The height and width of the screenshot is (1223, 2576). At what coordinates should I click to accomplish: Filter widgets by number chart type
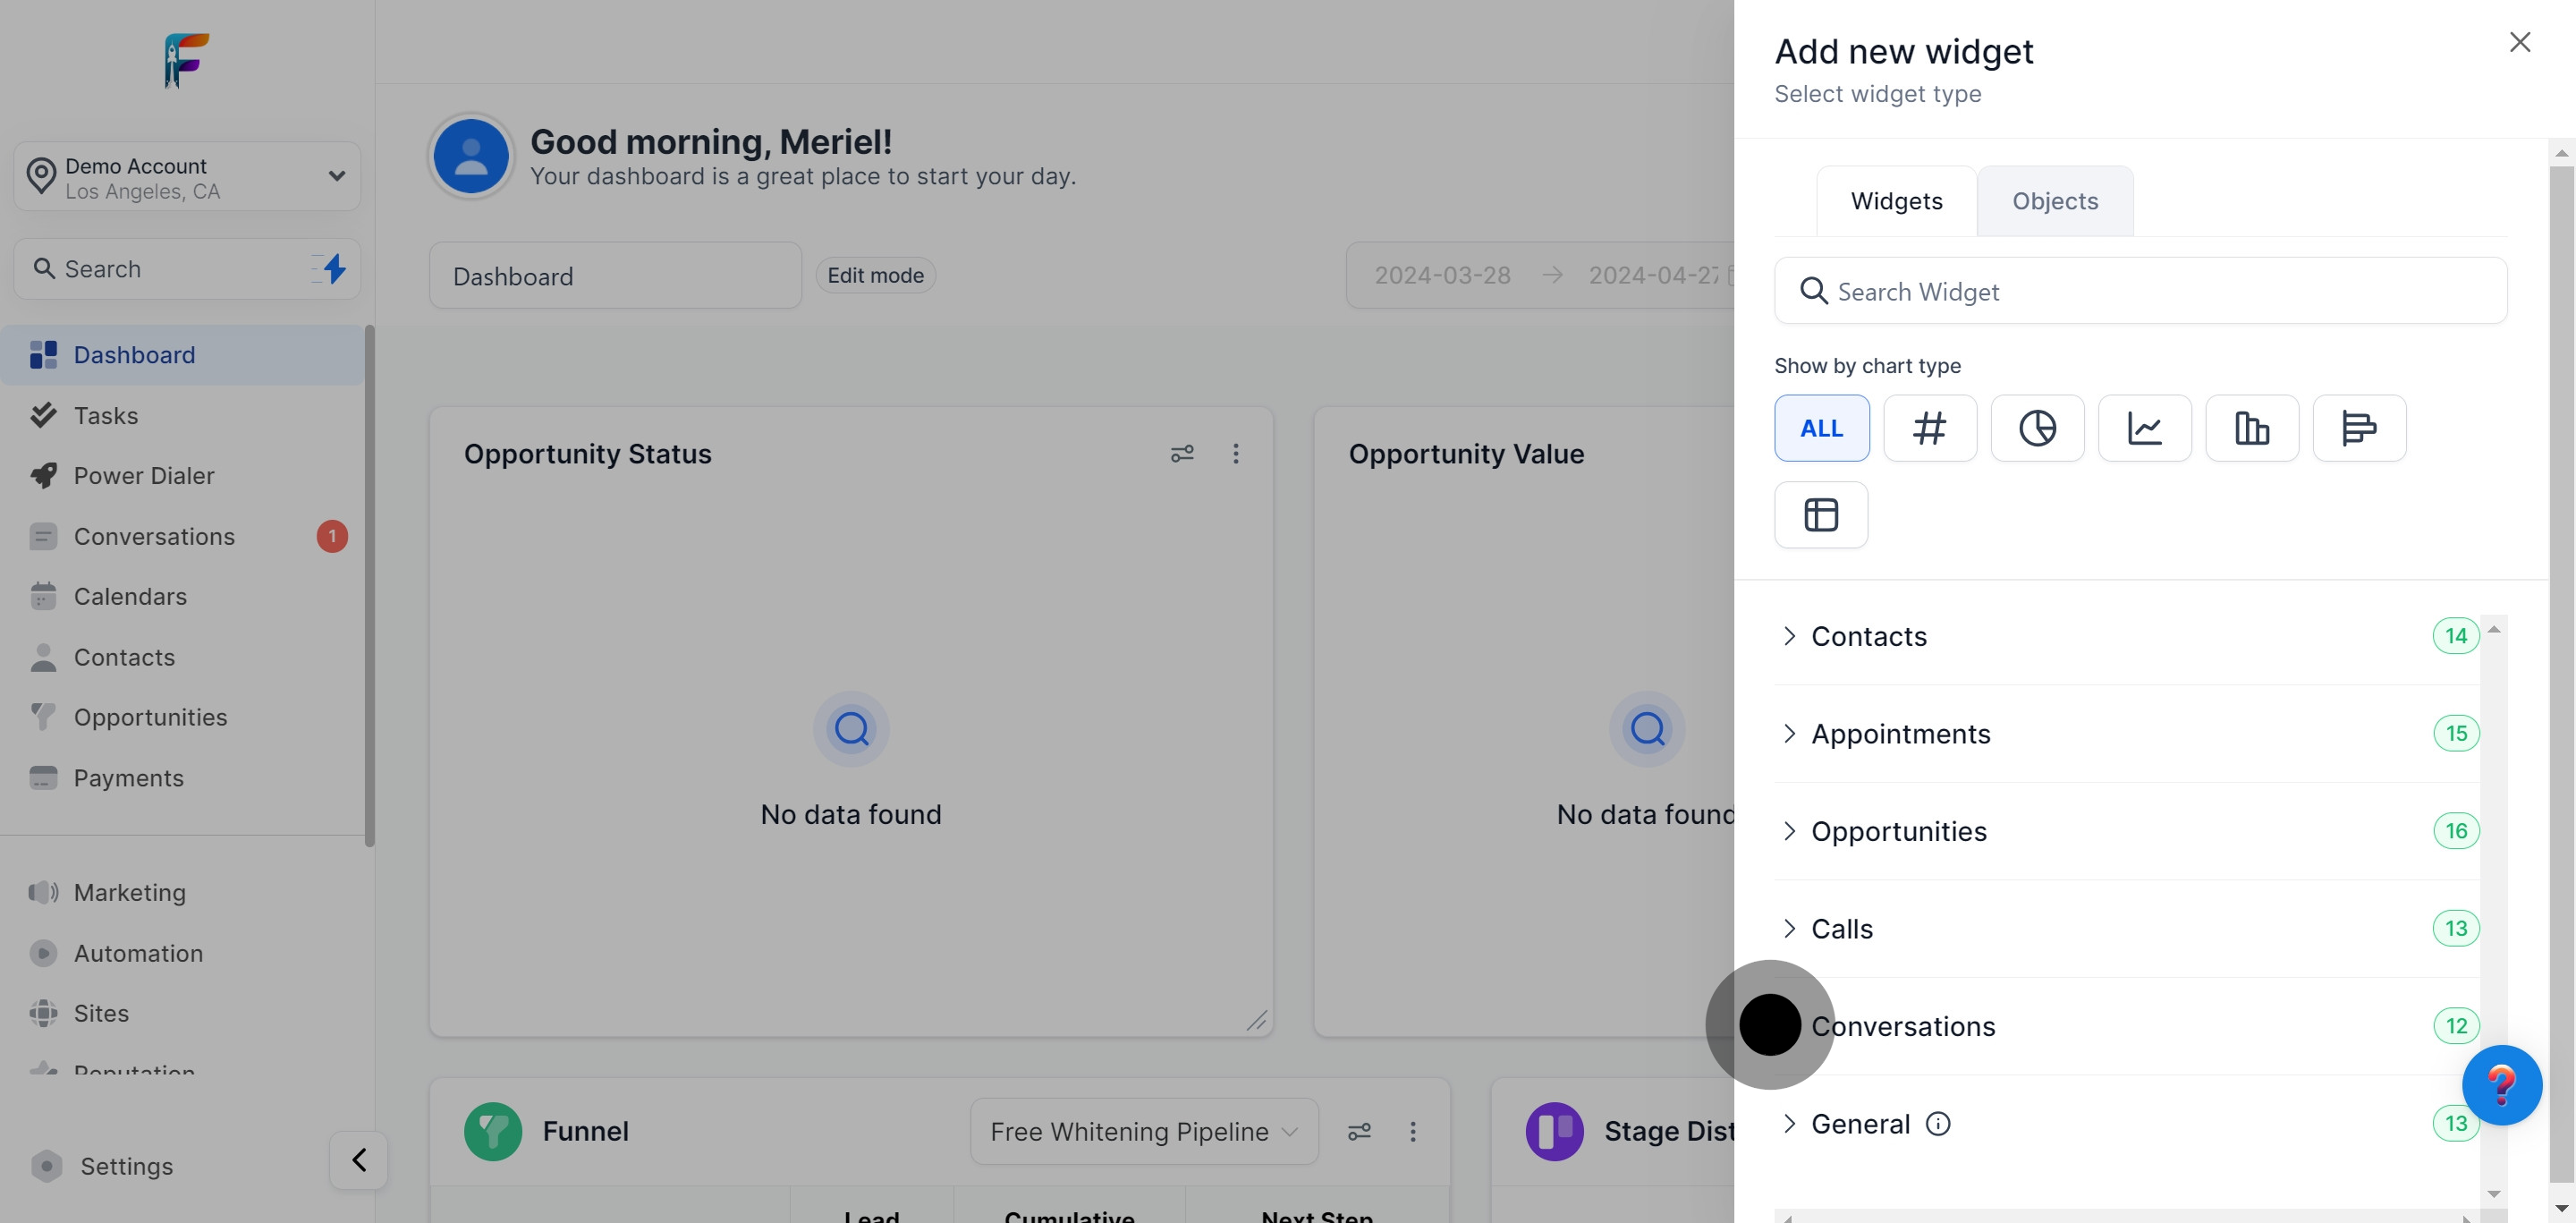(1929, 428)
